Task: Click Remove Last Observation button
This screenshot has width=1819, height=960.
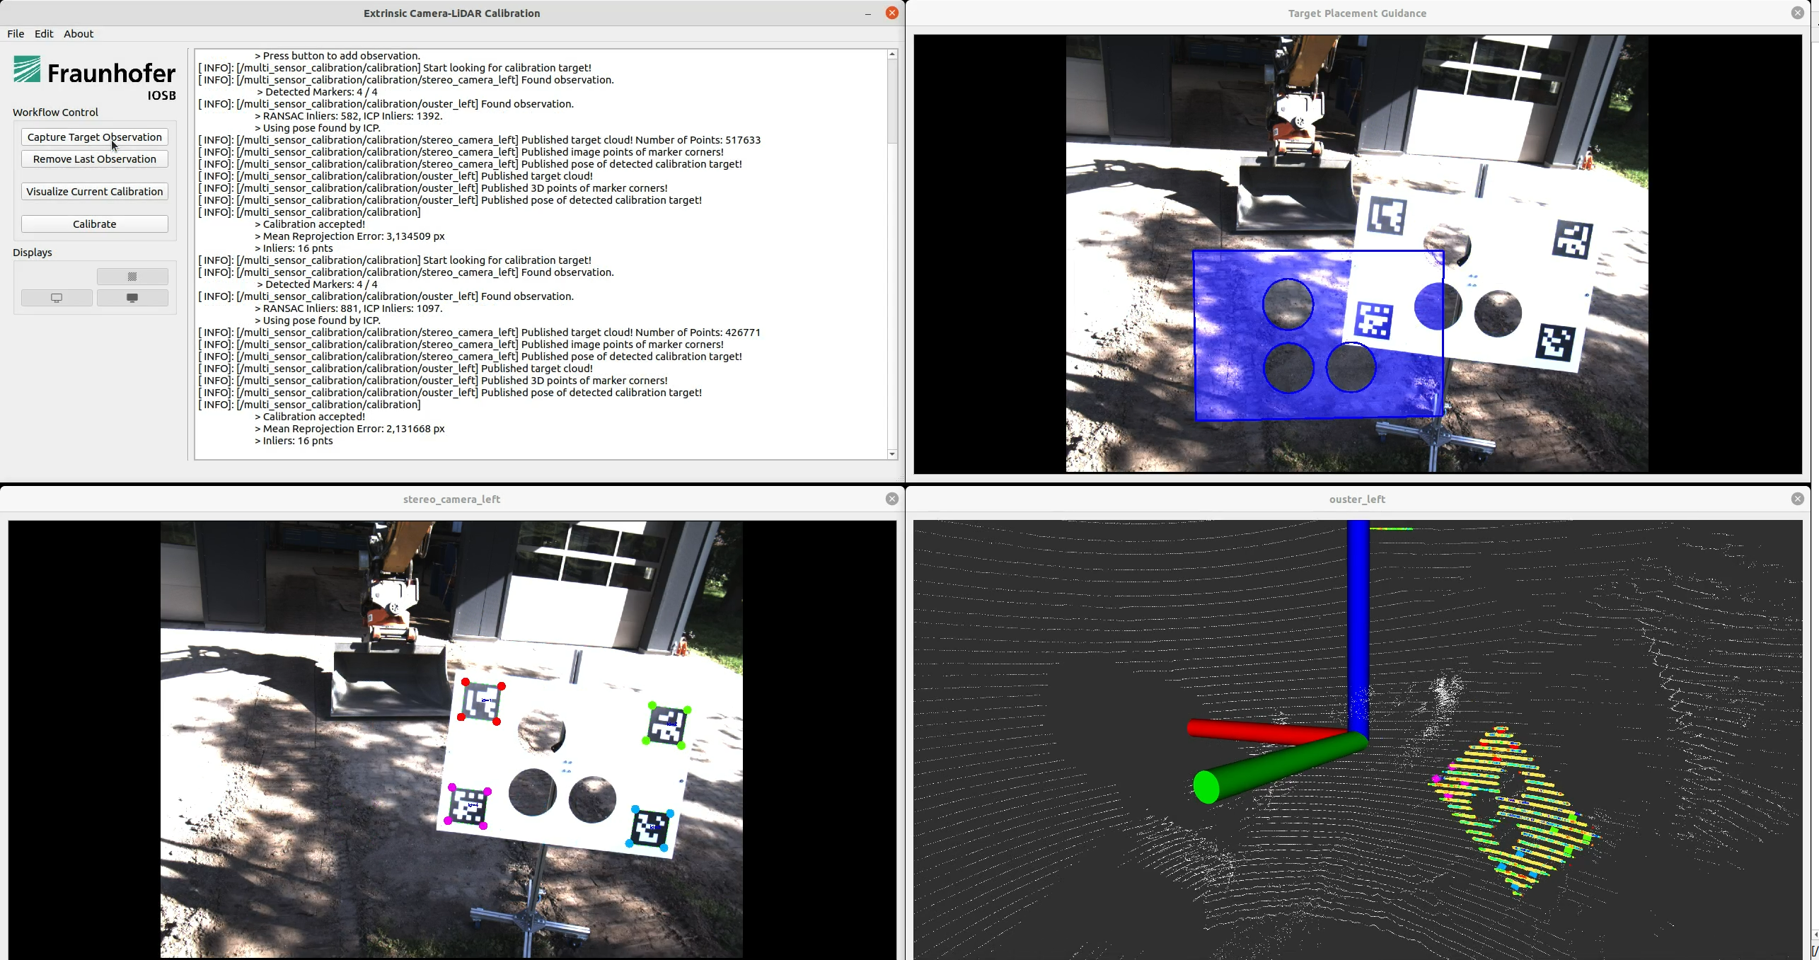Action: [95, 159]
